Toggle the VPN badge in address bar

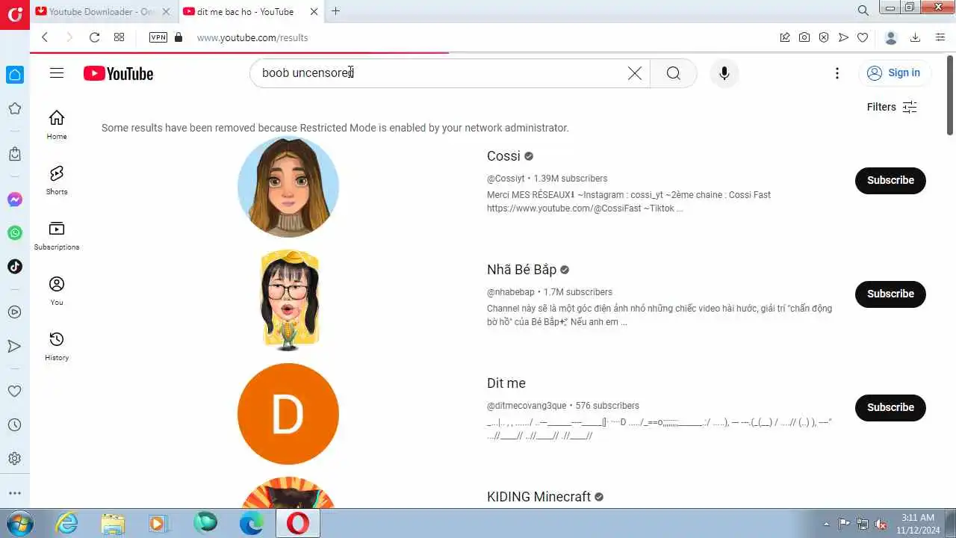158,37
